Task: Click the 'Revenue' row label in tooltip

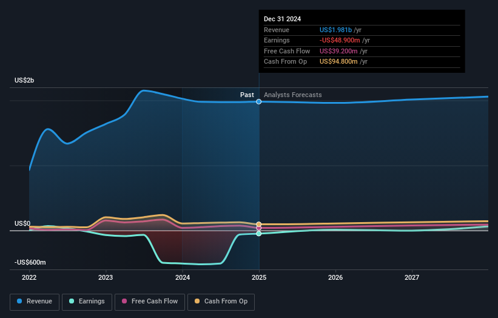Action: click(x=277, y=30)
